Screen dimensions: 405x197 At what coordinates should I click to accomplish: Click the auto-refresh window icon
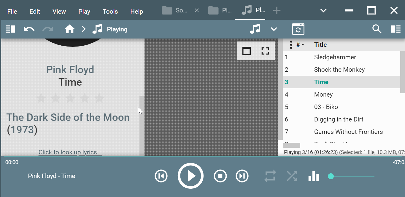[x=298, y=29]
